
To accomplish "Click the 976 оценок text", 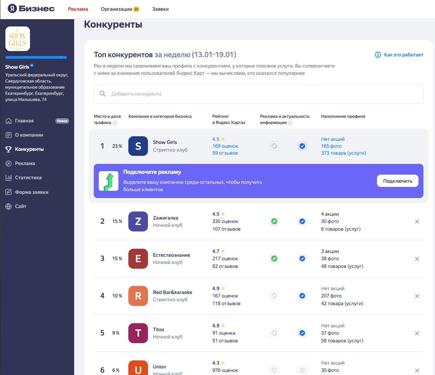I will (x=225, y=370).
